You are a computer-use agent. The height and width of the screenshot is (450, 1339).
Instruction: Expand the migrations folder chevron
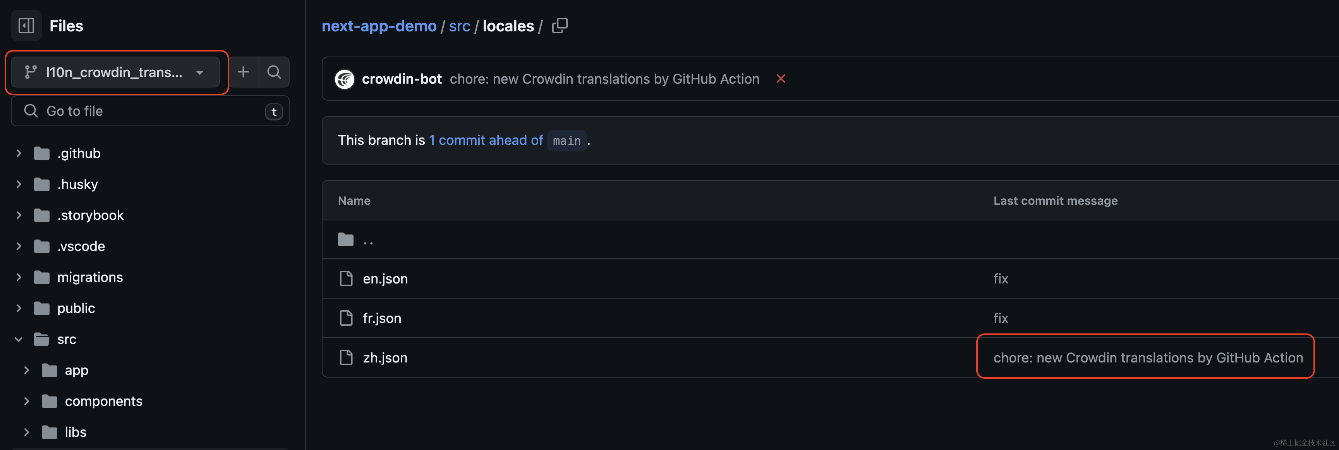pos(19,278)
